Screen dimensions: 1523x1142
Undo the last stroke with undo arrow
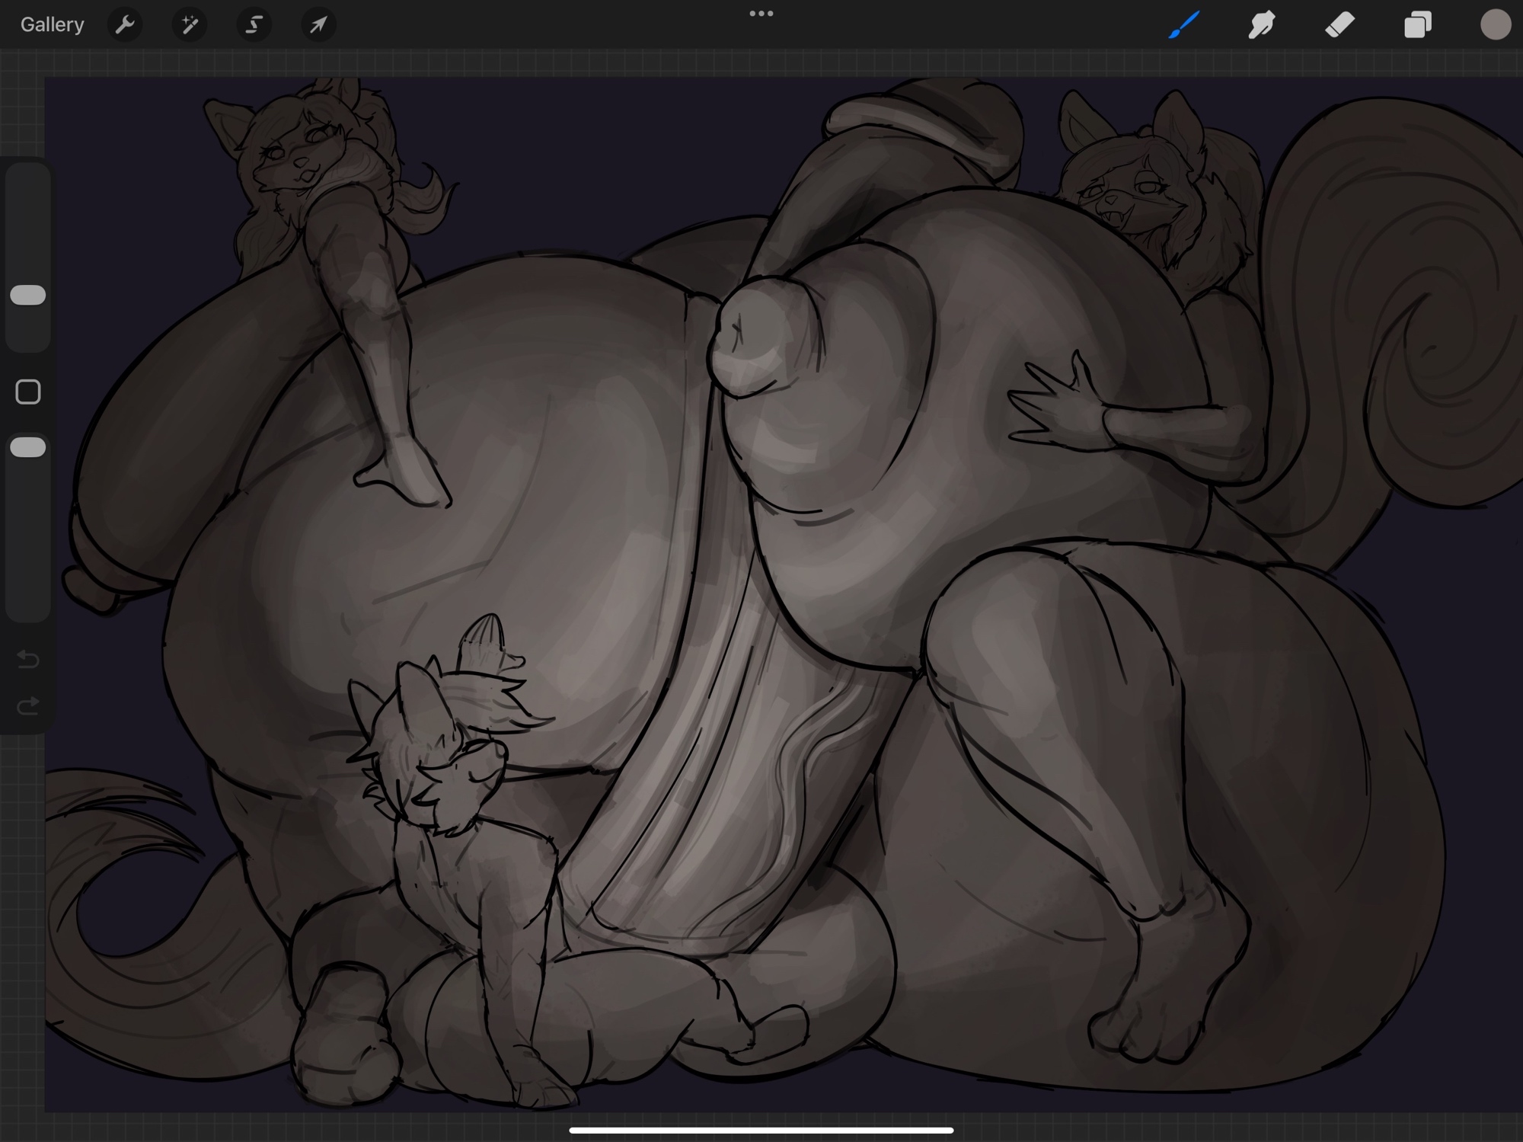tap(28, 658)
